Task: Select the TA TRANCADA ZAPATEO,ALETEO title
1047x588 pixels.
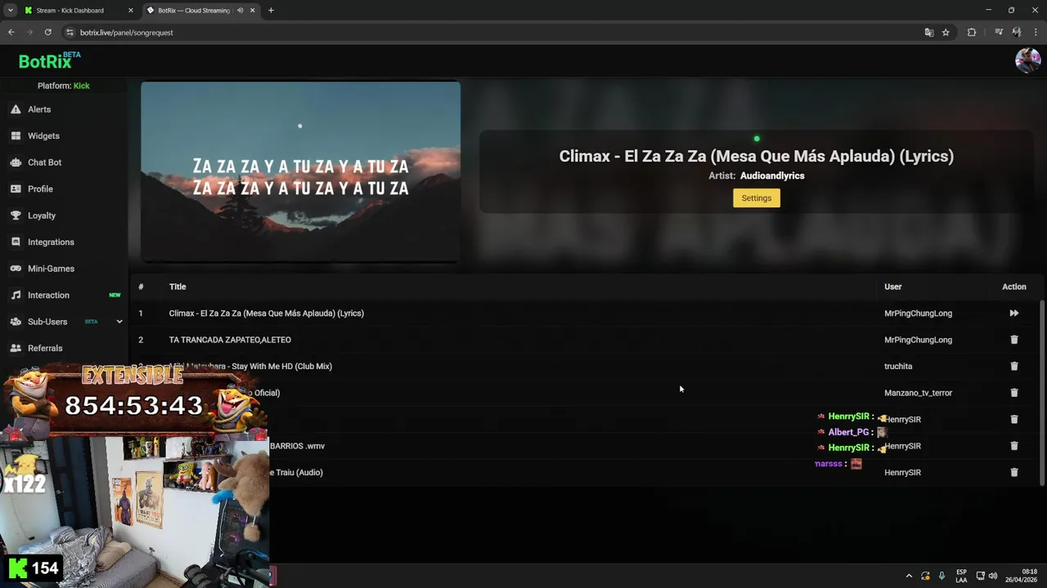Action: (x=230, y=340)
